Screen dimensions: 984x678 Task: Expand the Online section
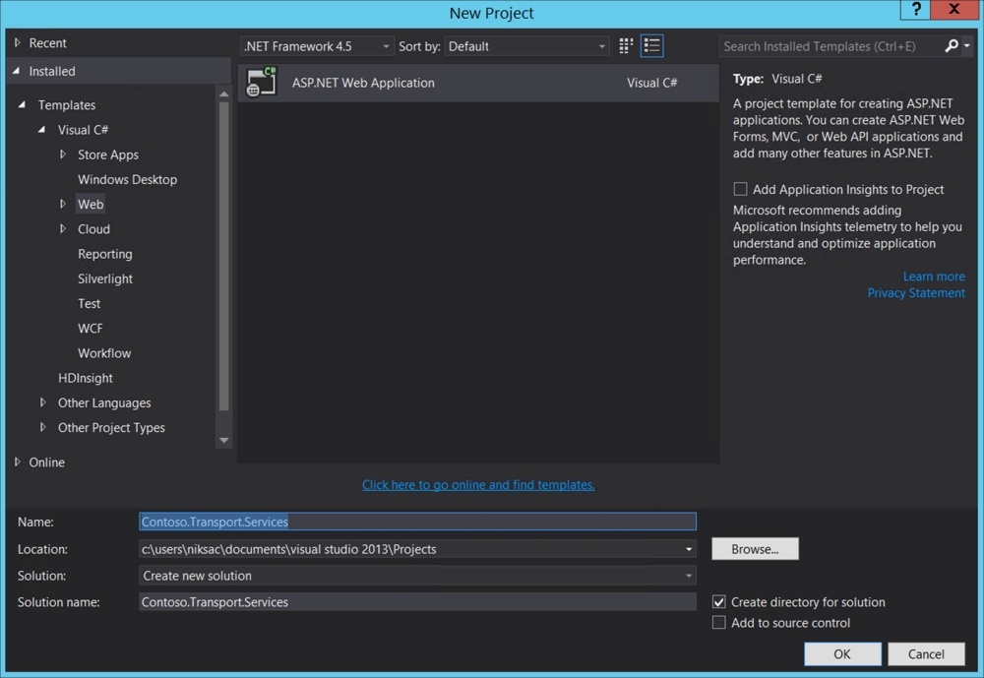coord(18,462)
